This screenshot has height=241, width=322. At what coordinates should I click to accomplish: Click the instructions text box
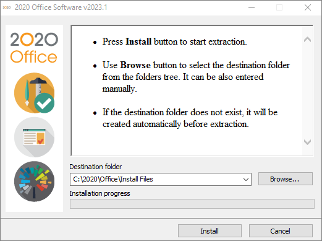187,90
